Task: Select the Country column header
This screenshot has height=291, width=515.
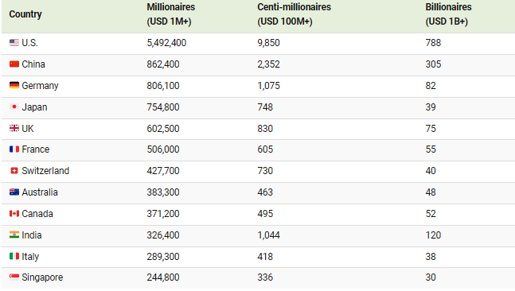Action: click(25, 14)
